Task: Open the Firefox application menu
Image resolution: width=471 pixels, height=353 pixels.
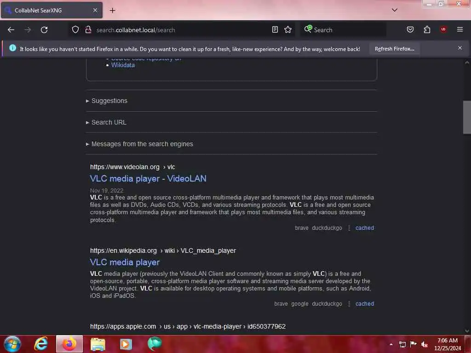Action: click(x=460, y=29)
